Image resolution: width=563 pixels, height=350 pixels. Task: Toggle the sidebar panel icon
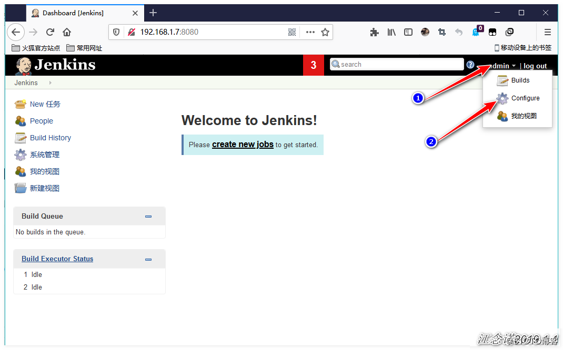click(408, 32)
